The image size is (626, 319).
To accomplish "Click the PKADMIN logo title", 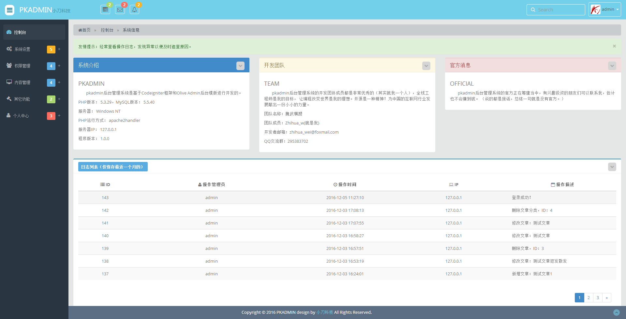I will click(36, 10).
